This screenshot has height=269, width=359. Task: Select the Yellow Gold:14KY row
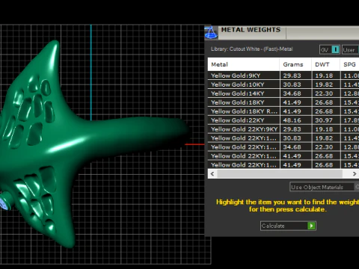[283, 93]
